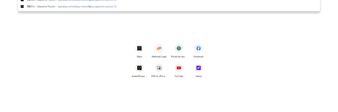
Task: Select the tosca-giacomo-puccini-2 URL suggestion
Action: (169, 6)
